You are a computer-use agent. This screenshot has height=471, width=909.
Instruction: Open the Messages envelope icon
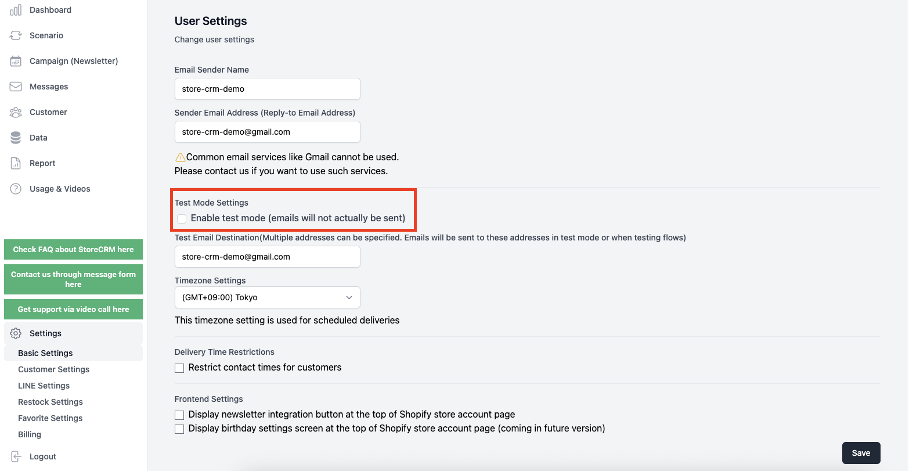pos(16,87)
